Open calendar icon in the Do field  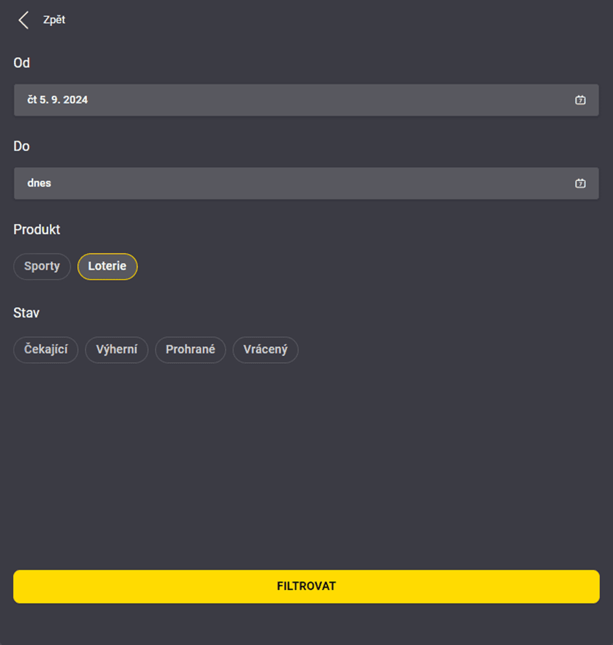coord(580,183)
